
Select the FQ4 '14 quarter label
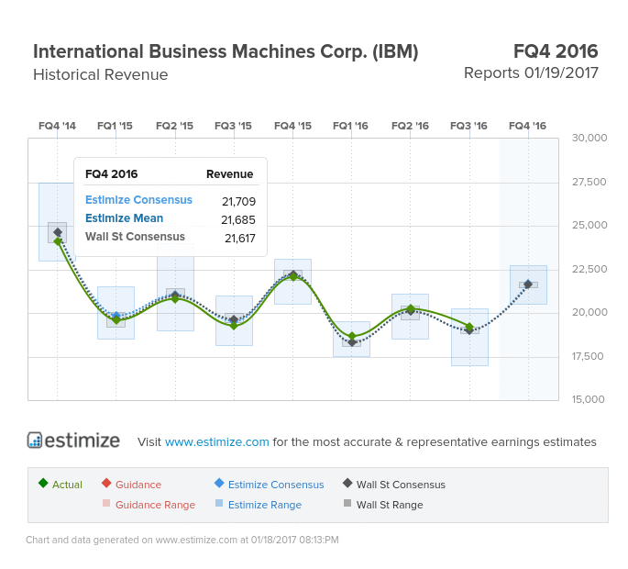pos(57,126)
